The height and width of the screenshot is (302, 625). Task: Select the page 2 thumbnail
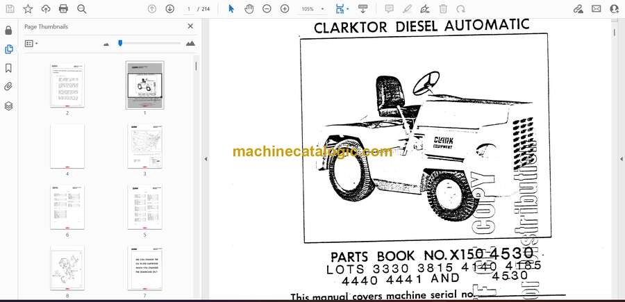point(67,85)
